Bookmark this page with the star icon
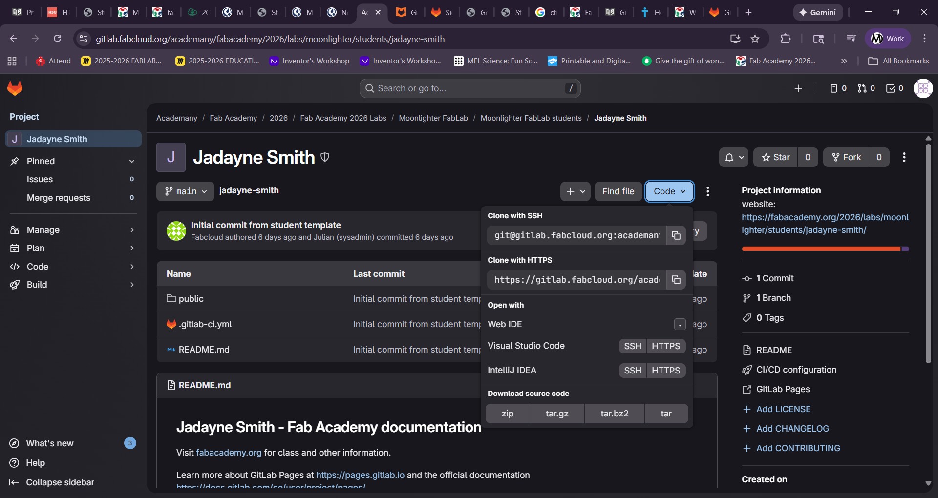The width and height of the screenshot is (938, 498). pyautogui.click(x=755, y=39)
